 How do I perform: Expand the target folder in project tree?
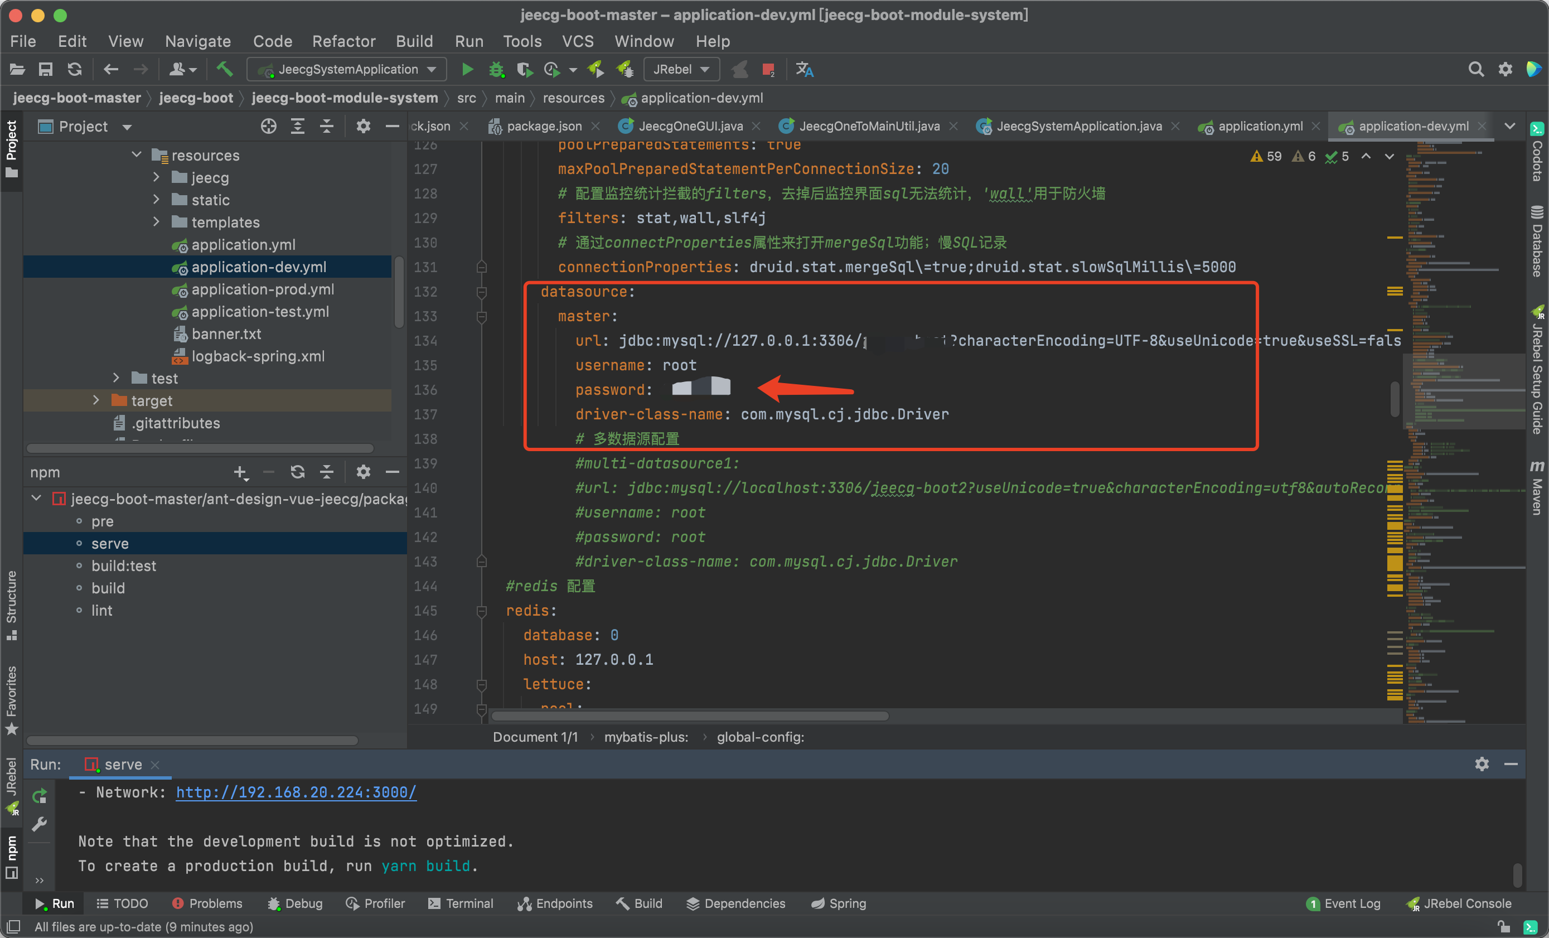click(95, 400)
